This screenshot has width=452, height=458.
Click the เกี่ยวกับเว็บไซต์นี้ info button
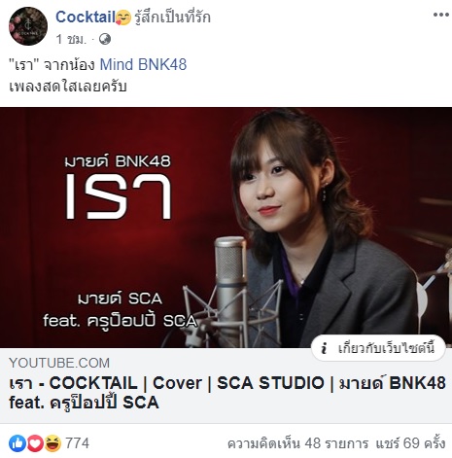coord(378,348)
